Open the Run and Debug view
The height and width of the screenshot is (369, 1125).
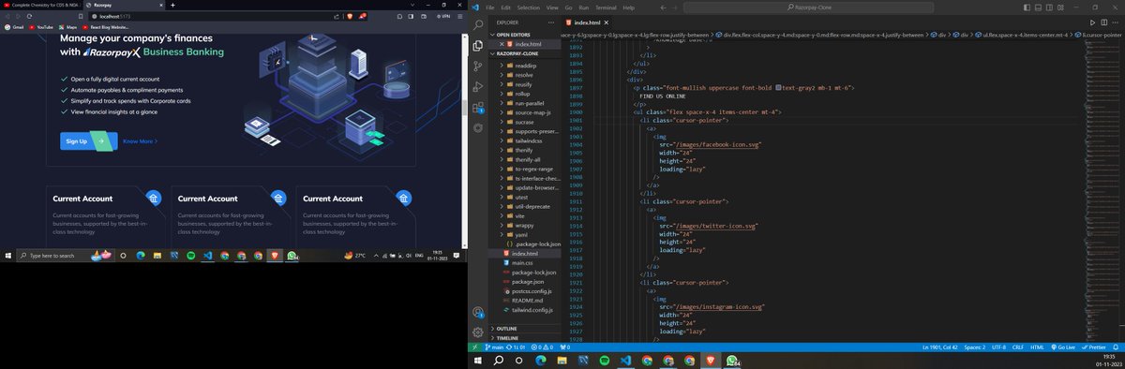pyautogui.click(x=478, y=87)
